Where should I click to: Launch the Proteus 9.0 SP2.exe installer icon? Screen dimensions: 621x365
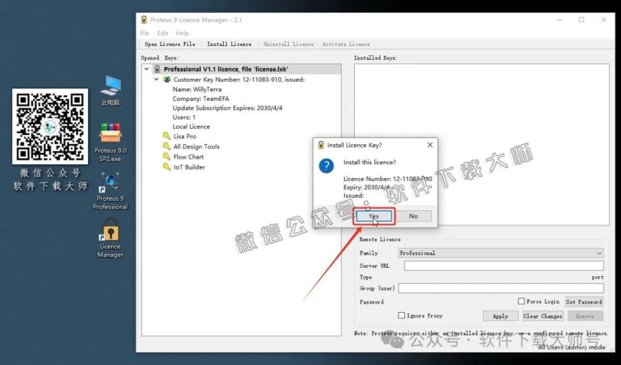click(x=110, y=134)
